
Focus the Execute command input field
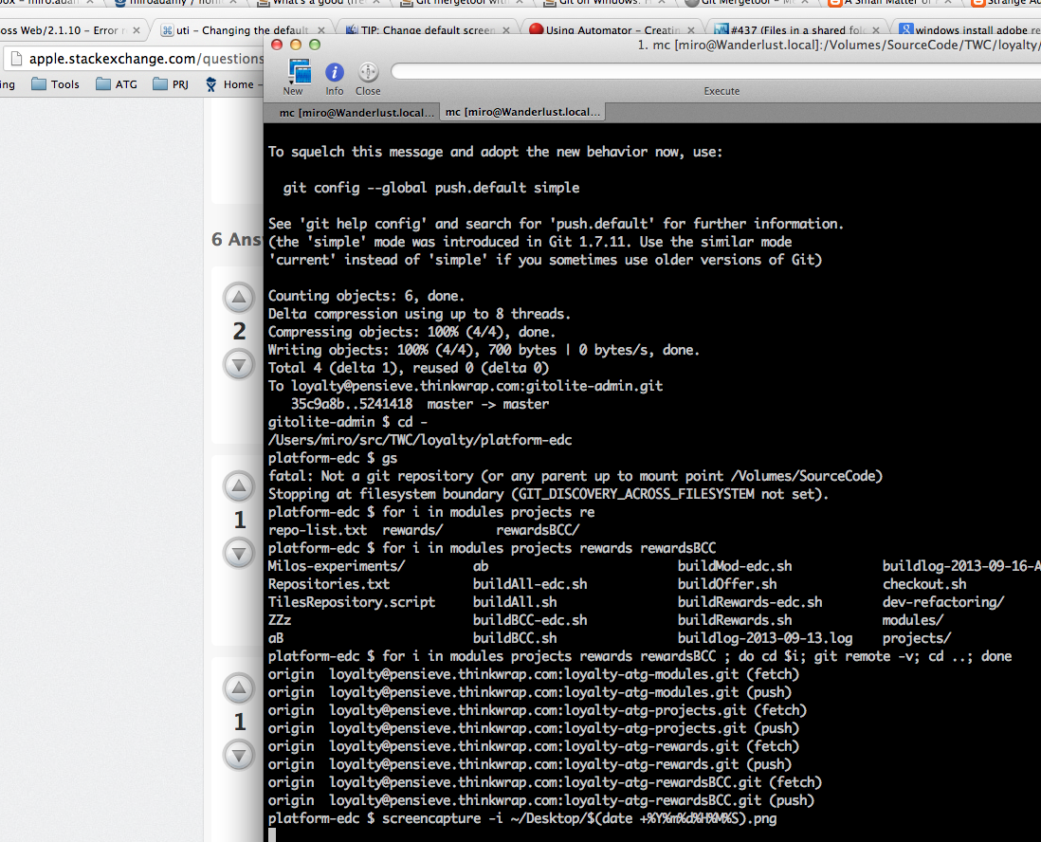(716, 71)
